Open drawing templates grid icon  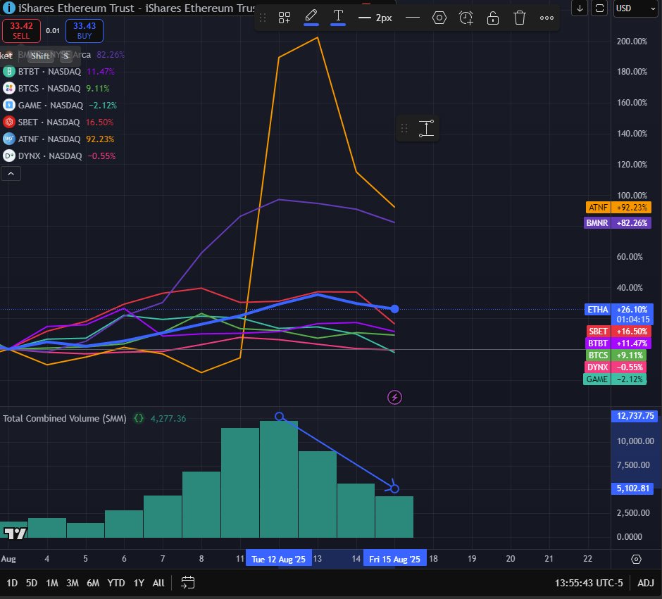[x=284, y=18]
